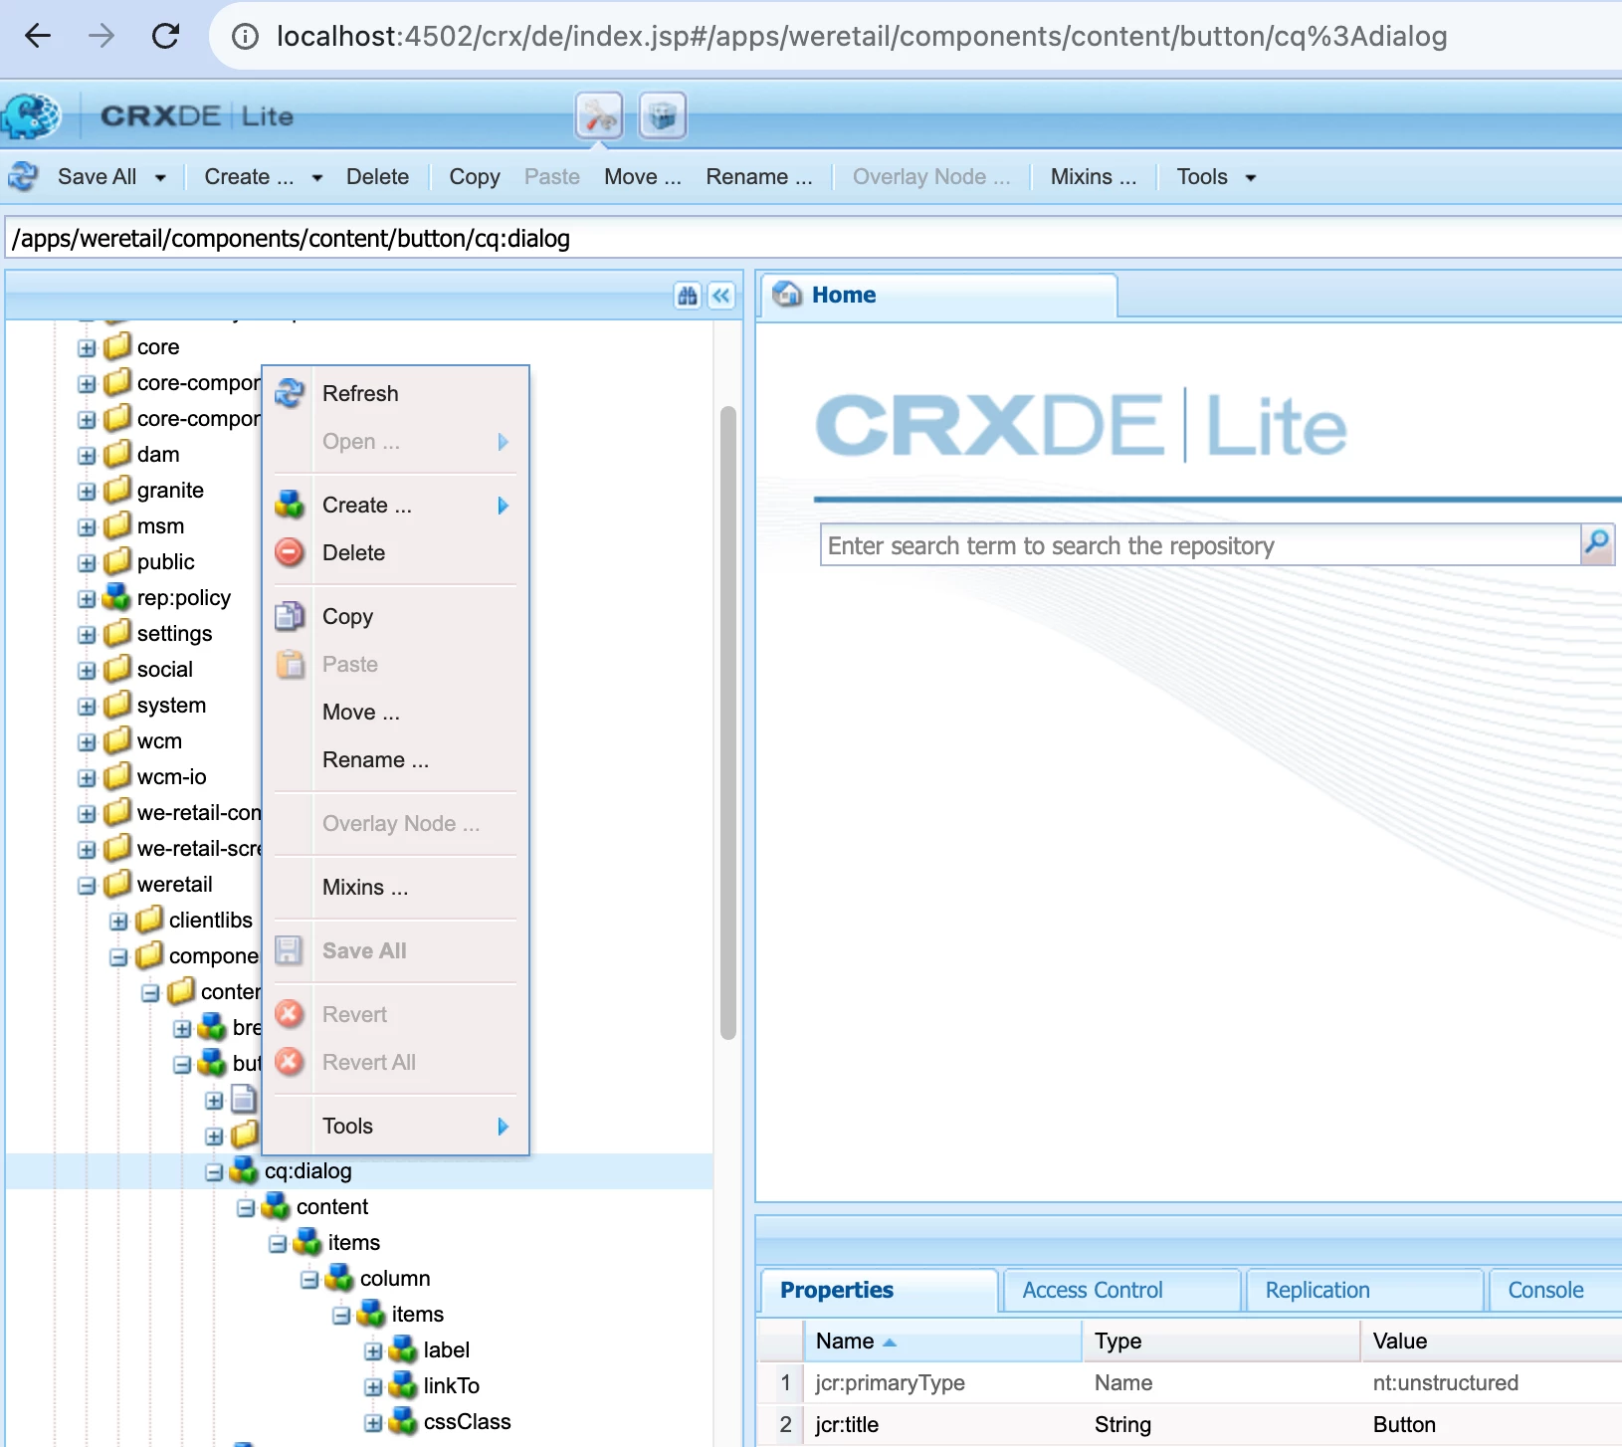Open Tools submenu in context menu
Image resolution: width=1622 pixels, height=1447 pixels.
point(395,1126)
